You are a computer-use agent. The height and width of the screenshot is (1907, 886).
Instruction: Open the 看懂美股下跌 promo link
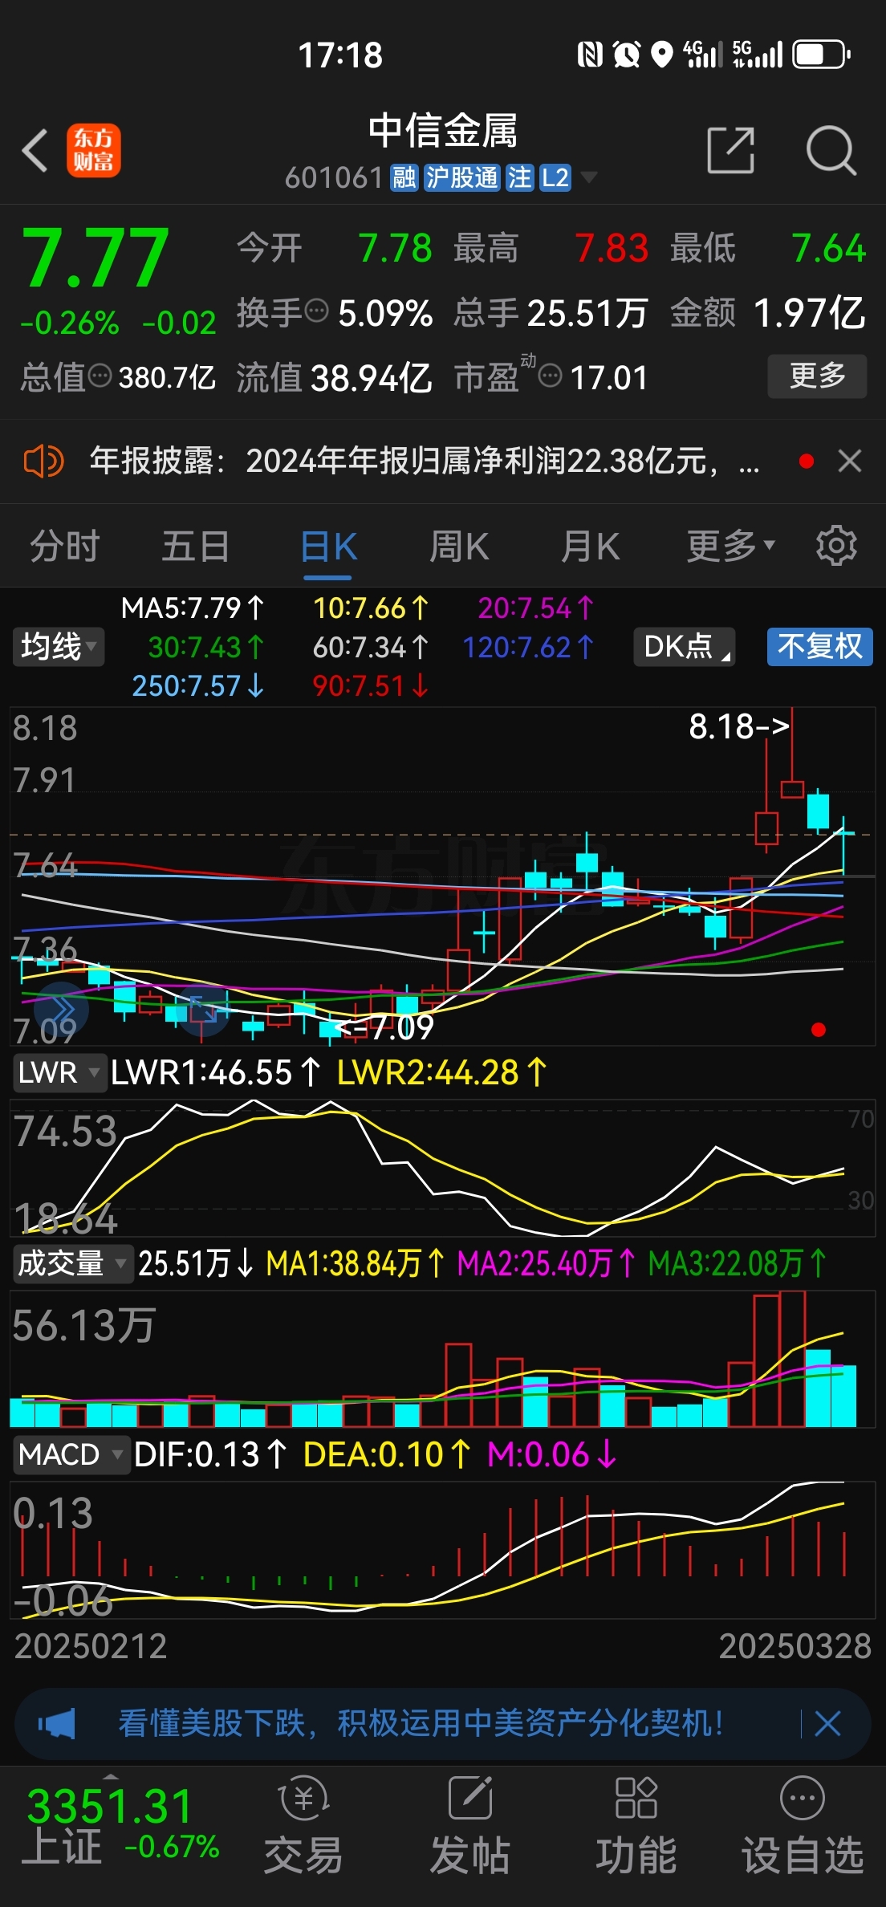click(421, 1723)
